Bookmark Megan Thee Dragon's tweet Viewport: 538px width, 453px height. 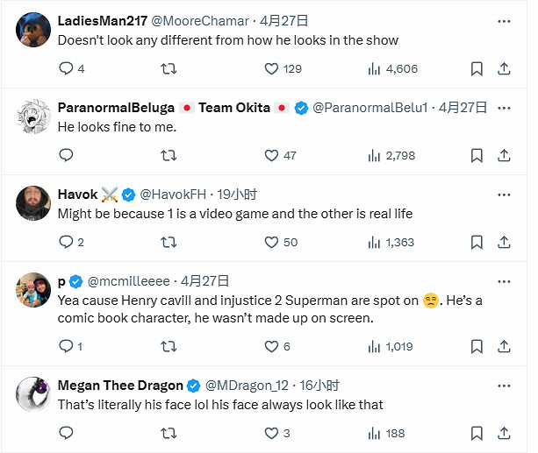[x=477, y=433]
